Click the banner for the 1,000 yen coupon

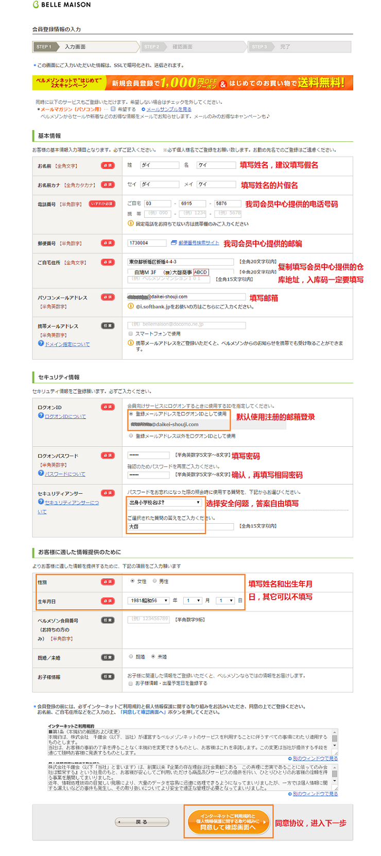pyautogui.click(x=193, y=83)
